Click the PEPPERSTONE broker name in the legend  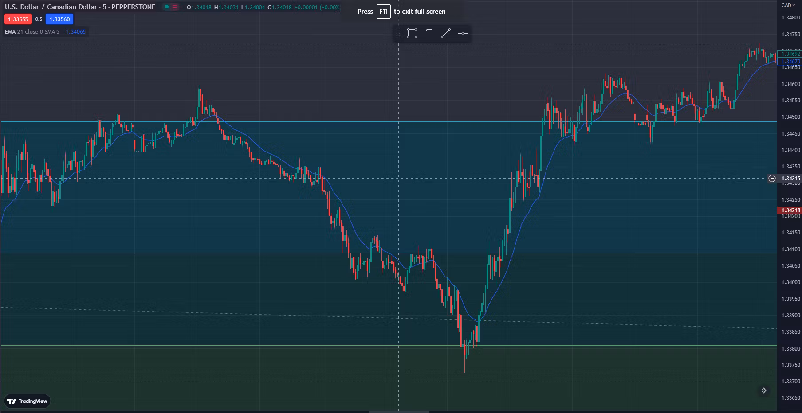tap(134, 7)
